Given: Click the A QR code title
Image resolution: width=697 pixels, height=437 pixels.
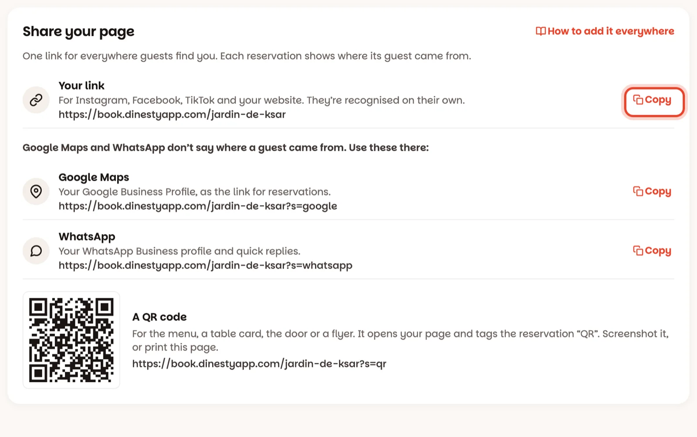Looking at the screenshot, I should click(159, 317).
